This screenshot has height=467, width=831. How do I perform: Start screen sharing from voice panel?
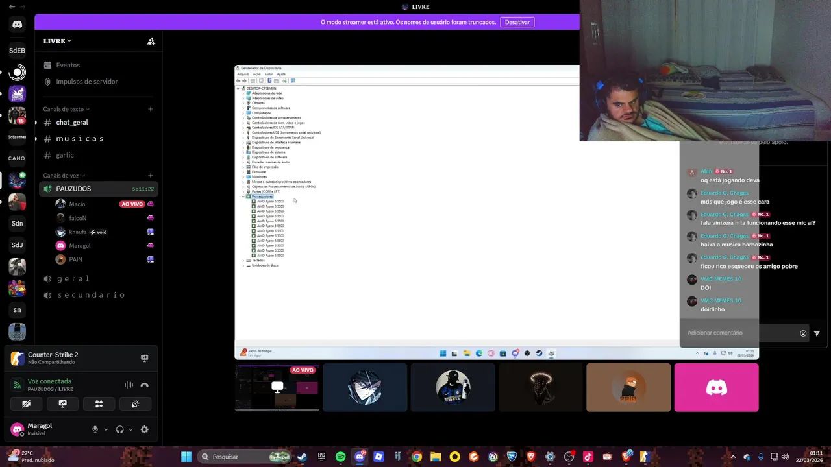point(62,403)
